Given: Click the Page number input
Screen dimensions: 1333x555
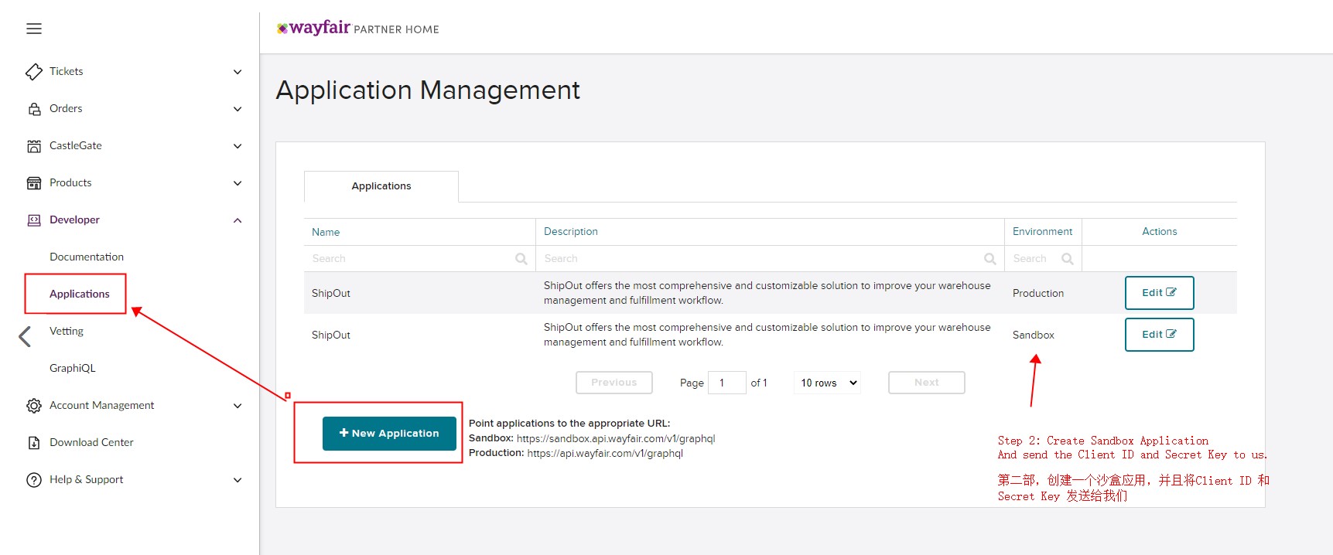Looking at the screenshot, I should point(727,383).
